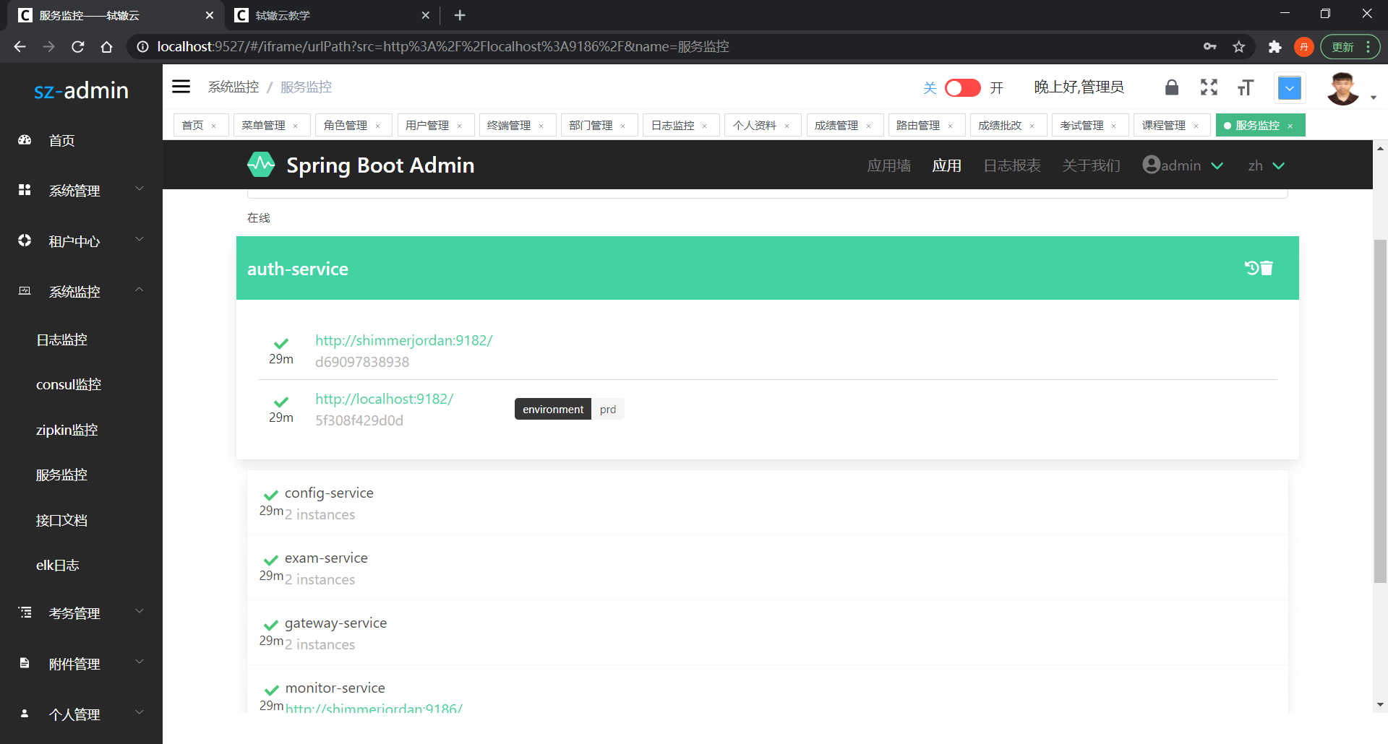This screenshot has width=1388, height=744.
Task: Open 关于我们 in Spring Boot Admin navbar
Action: point(1091,165)
